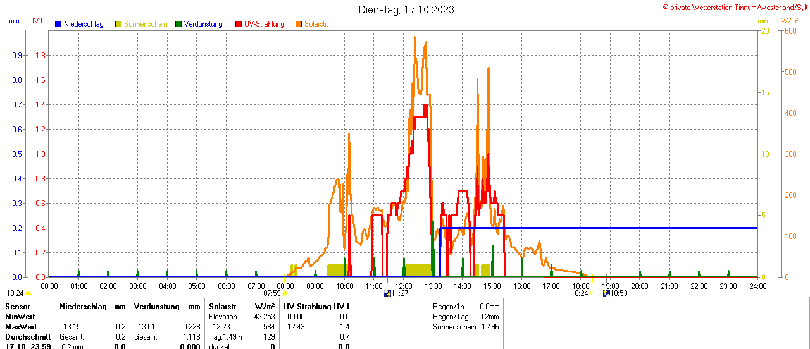Viewport: 810px width, 349px height.
Task: Click the 24:00 x-axis time label
Action: coord(758,286)
